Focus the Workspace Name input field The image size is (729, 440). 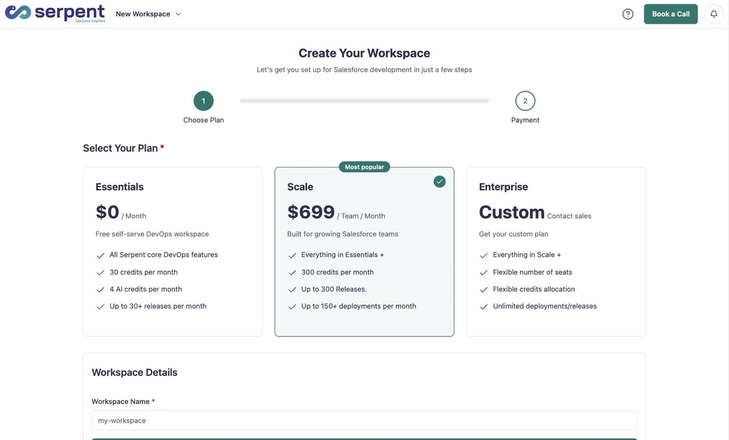pos(364,421)
